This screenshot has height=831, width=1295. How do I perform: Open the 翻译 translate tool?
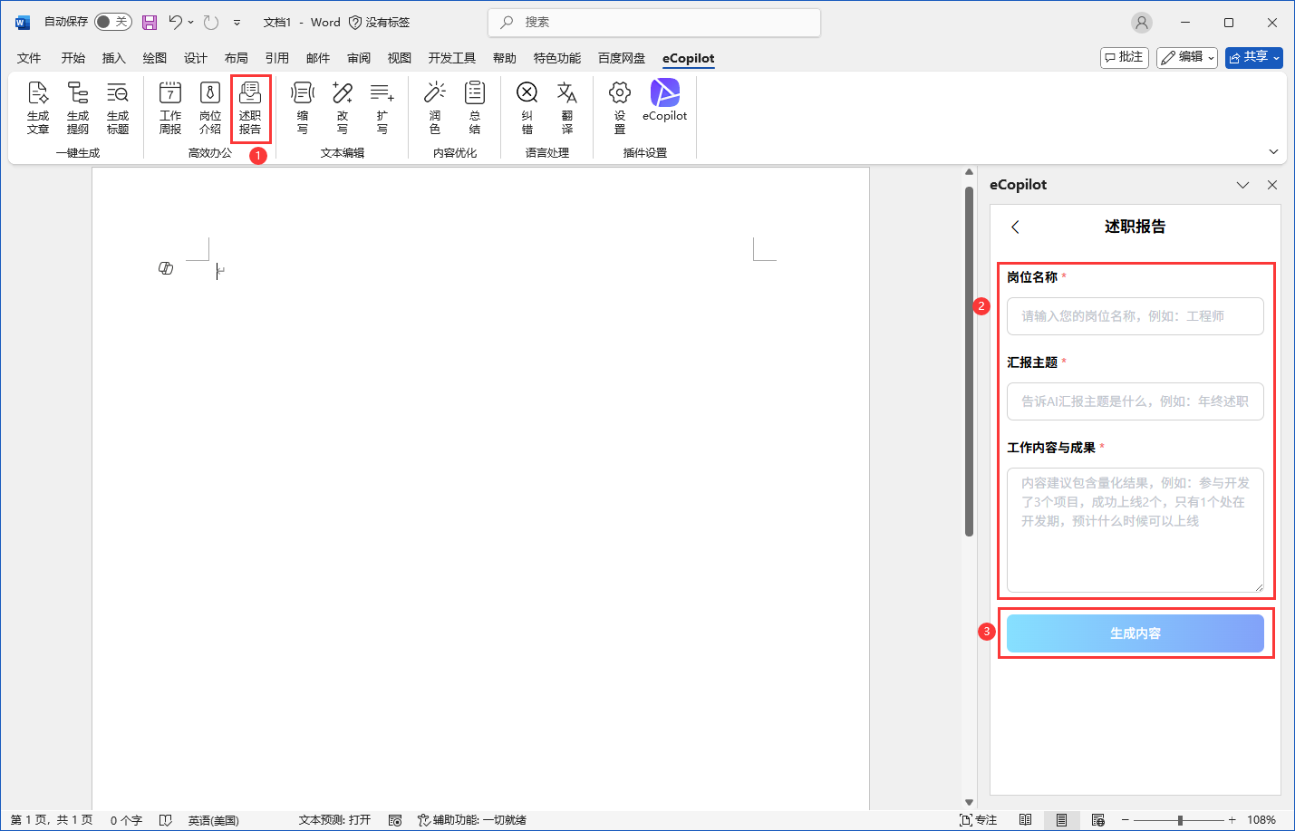(x=567, y=107)
